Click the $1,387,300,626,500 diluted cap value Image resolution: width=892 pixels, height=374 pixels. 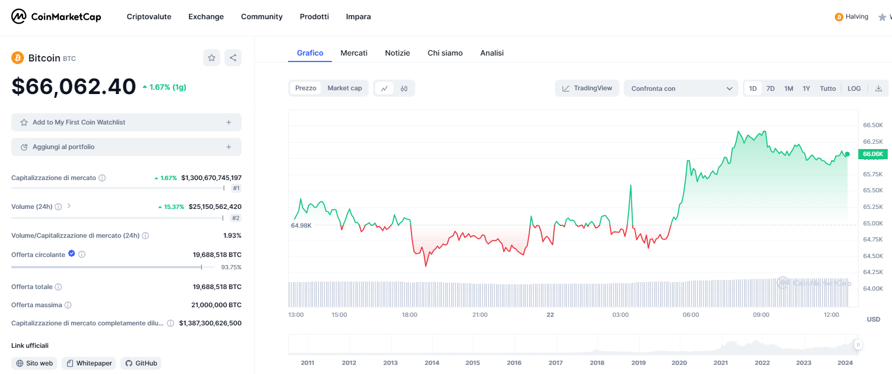click(x=211, y=323)
